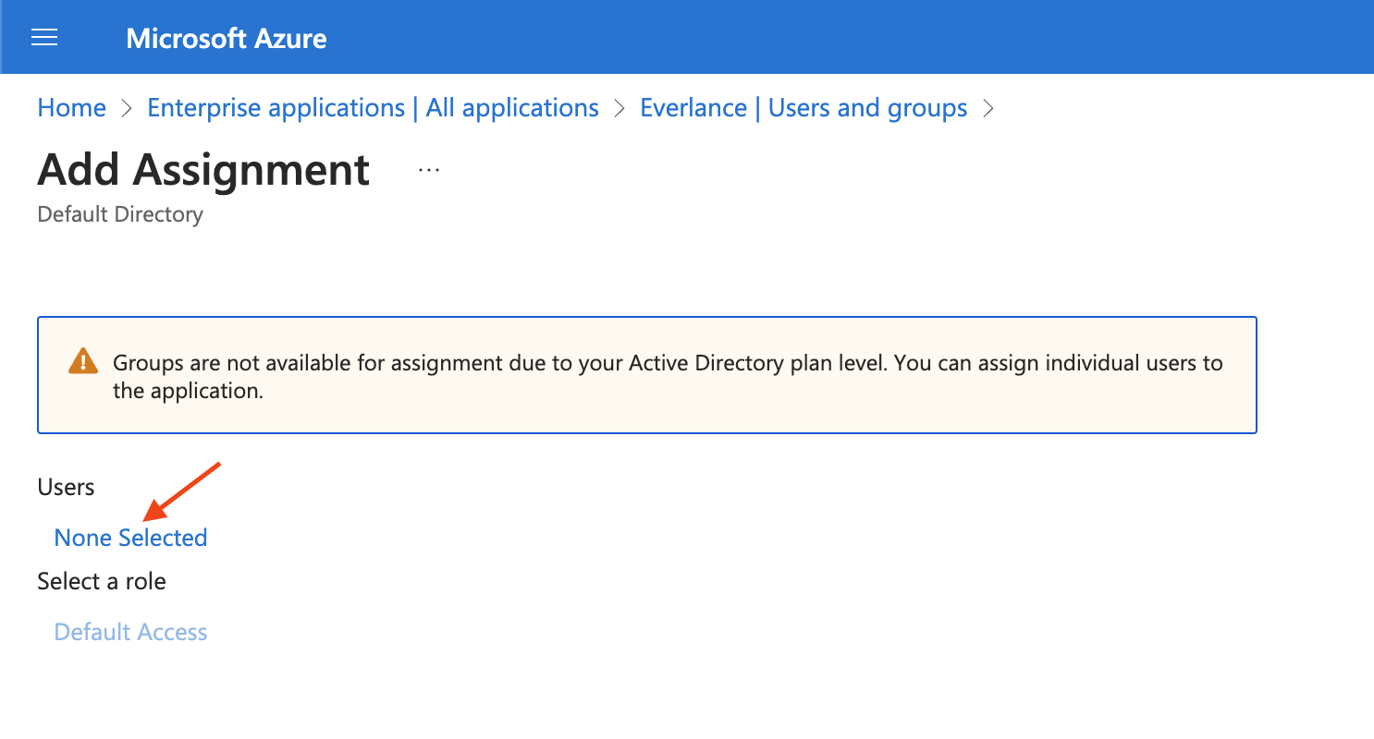Screen dimensions: 1374x739
Task: Click the chevron after All applications breadcrumb
Action: tap(620, 108)
